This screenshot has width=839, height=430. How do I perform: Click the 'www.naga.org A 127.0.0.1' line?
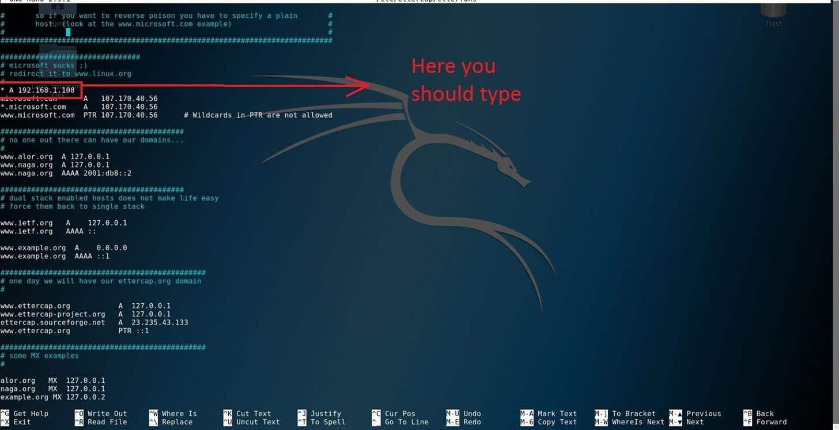coord(55,165)
